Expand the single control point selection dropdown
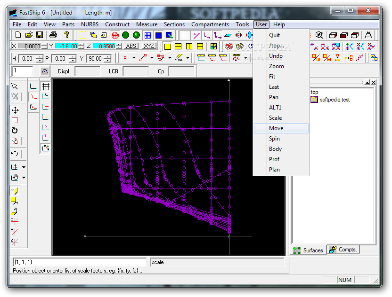The width and height of the screenshot is (392, 297). [134, 58]
